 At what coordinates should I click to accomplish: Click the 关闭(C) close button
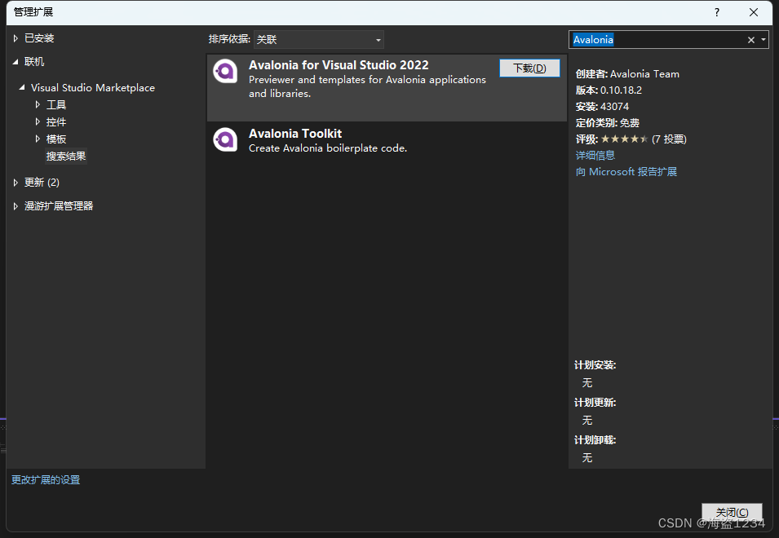click(x=732, y=512)
